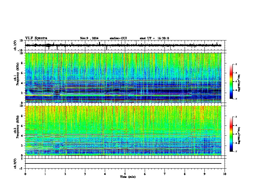Click the time axis tick label "7"
Screen dimensions: 253x195
tap(165, 174)
